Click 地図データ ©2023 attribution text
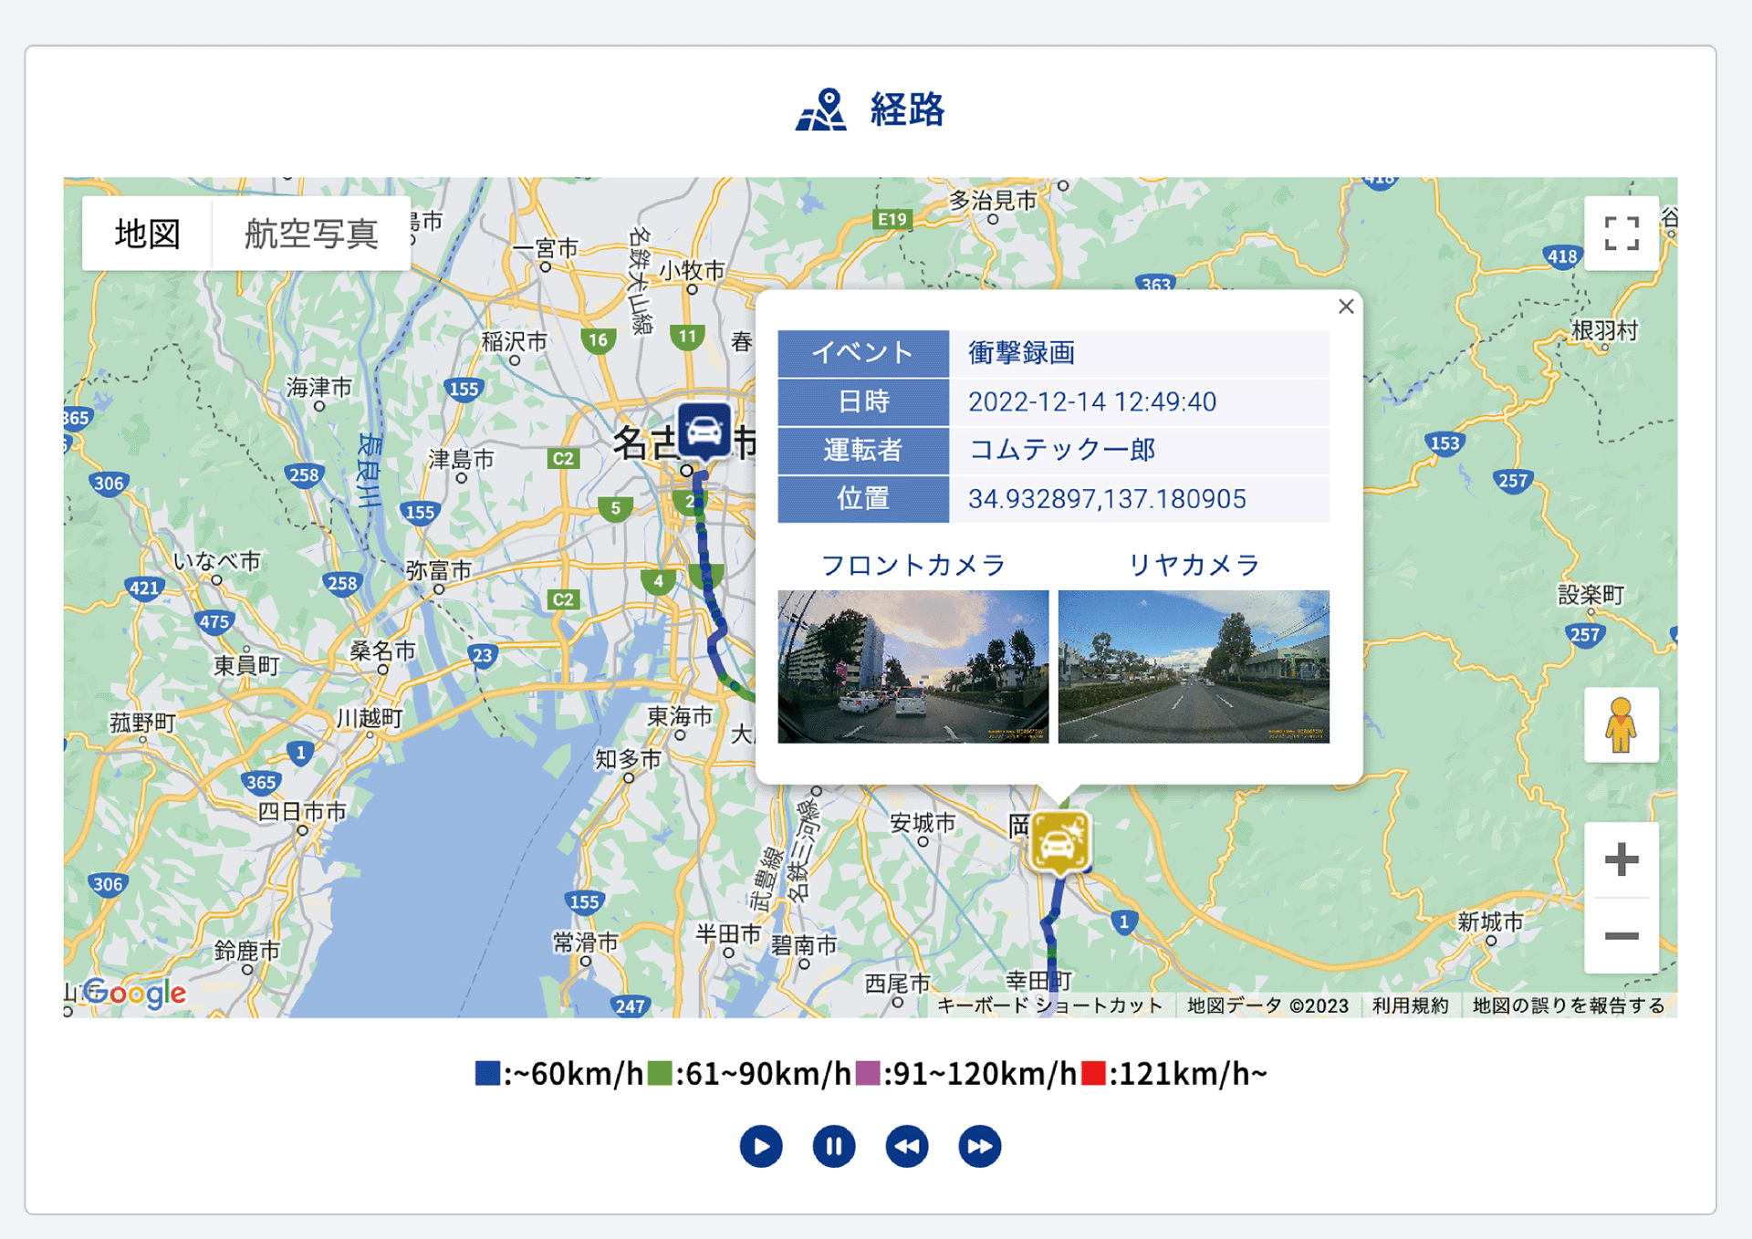The height and width of the screenshot is (1239, 1752). pos(1267,1005)
